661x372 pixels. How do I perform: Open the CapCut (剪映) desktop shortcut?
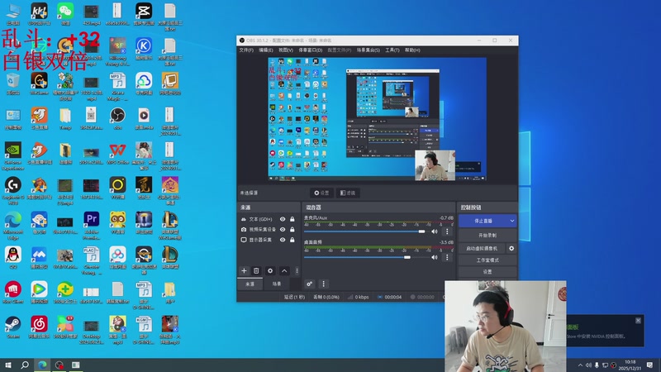click(x=143, y=14)
